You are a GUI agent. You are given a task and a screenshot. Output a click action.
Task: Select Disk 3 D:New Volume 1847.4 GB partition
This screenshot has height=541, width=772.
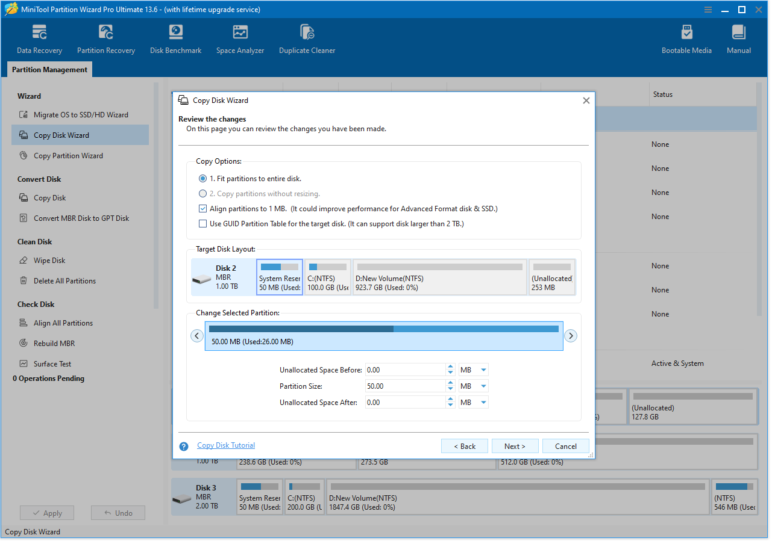(517, 497)
